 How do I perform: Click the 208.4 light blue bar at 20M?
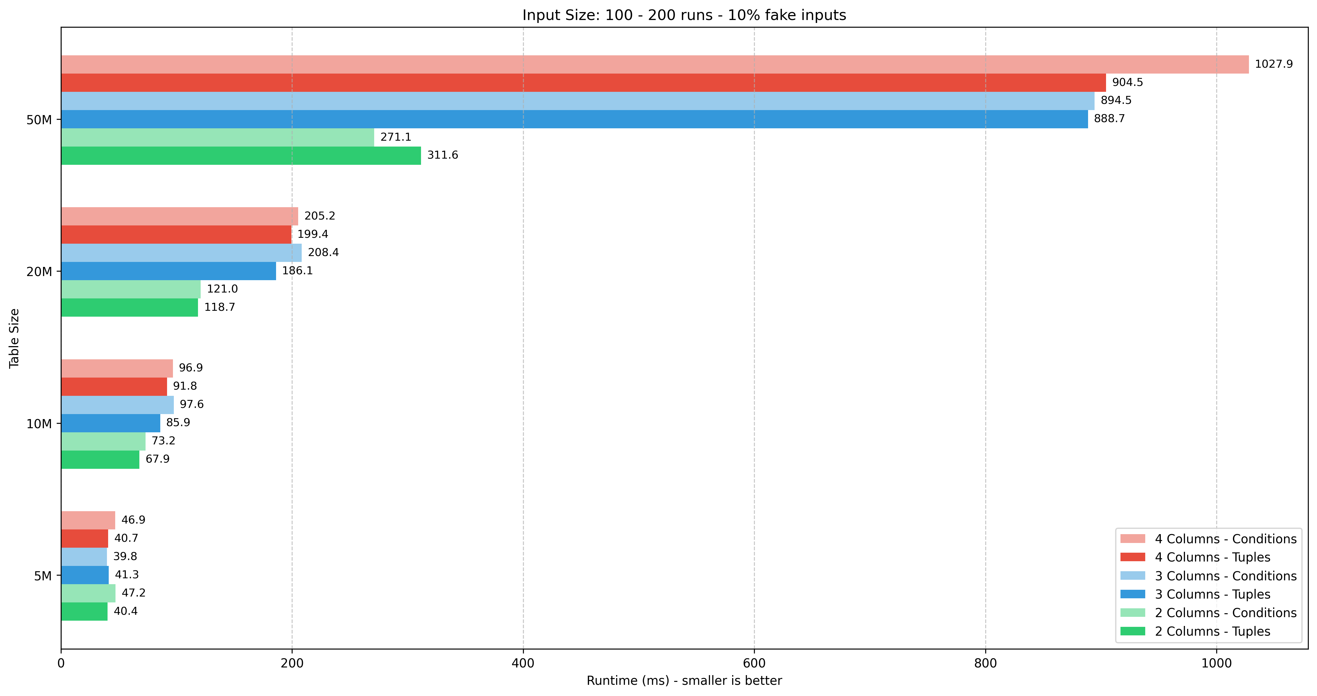coord(181,253)
